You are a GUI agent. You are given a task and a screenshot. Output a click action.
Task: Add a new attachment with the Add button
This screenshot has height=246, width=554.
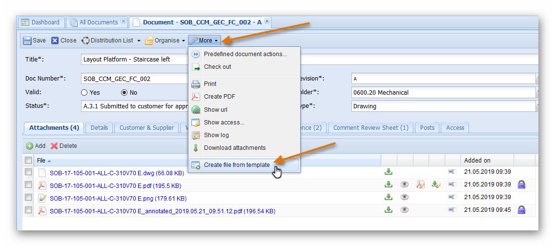pos(36,145)
